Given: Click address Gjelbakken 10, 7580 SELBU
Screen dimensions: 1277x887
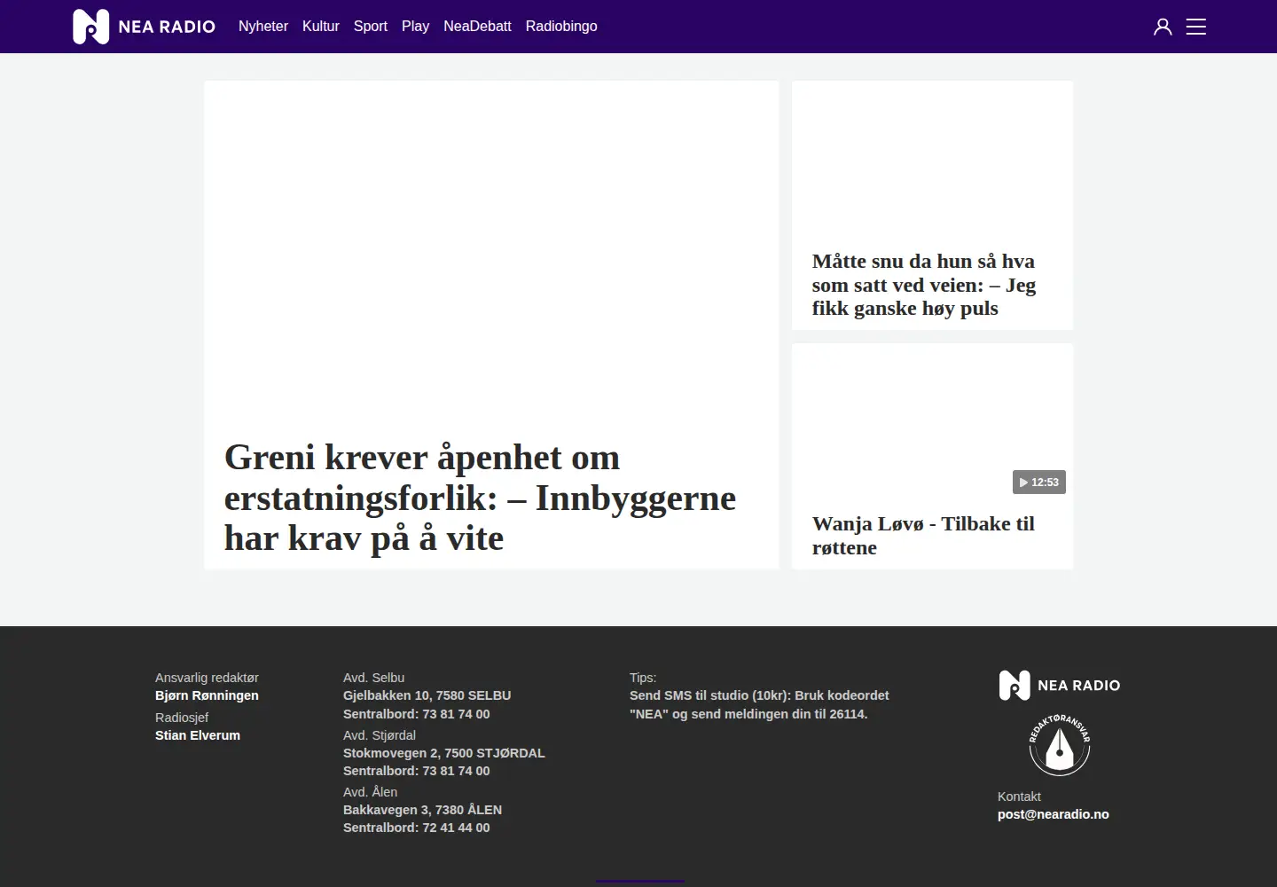Looking at the screenshot, I should point(427,695).
